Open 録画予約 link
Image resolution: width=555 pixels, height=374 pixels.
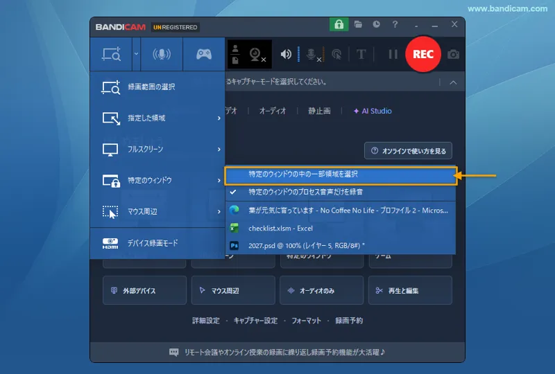point(349,321)
